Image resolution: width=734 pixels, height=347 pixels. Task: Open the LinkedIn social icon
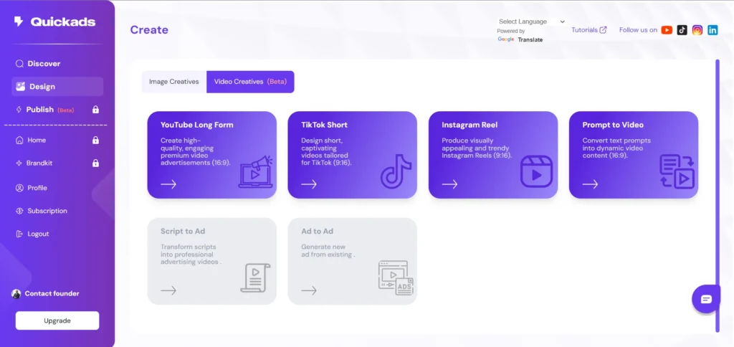click(712, 30)
